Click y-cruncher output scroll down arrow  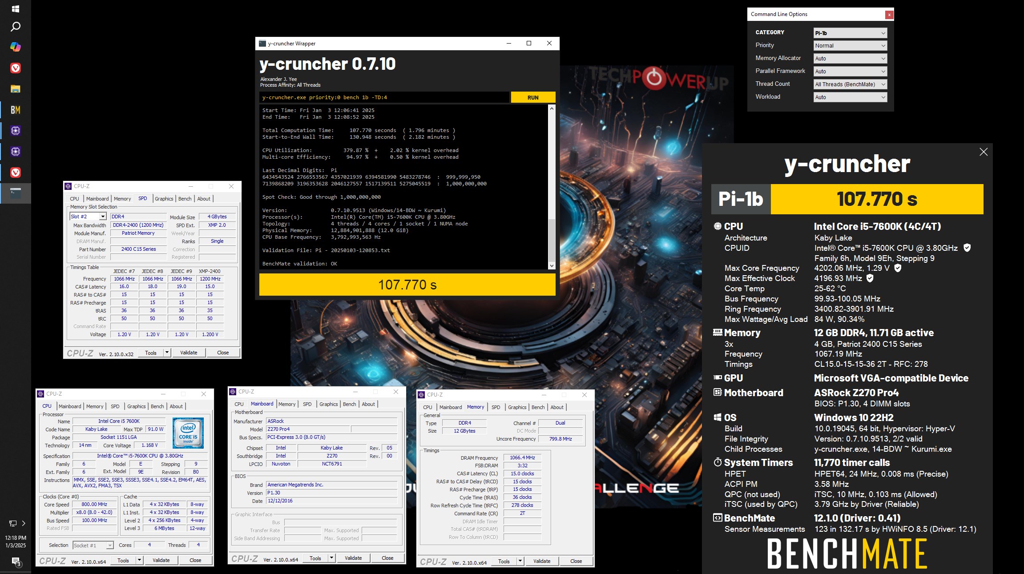552,266
